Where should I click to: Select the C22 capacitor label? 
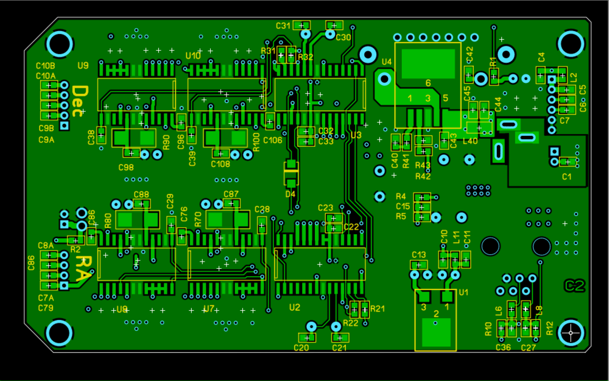click(x=351, y=227)
